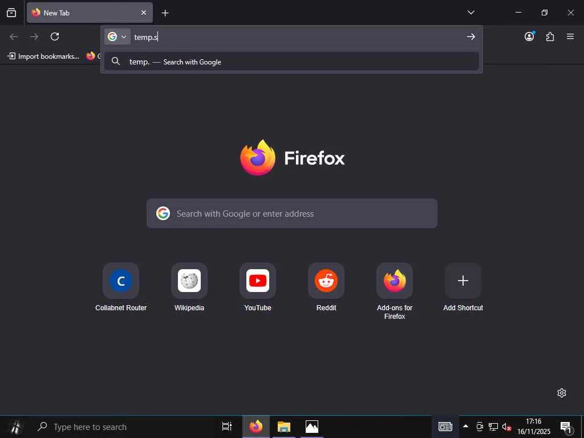584x438 pixels.
Task: Open File Explorer from taskbar
Action: pos(284,427)
